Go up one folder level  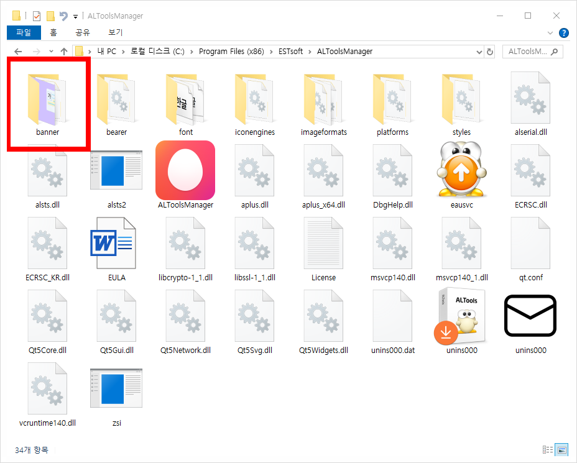coord(64,52)
